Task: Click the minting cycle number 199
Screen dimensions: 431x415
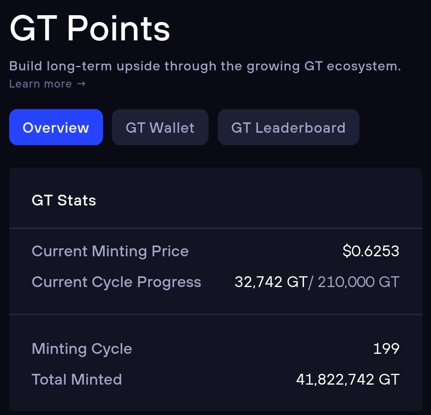Action: (x=386, y=349)
